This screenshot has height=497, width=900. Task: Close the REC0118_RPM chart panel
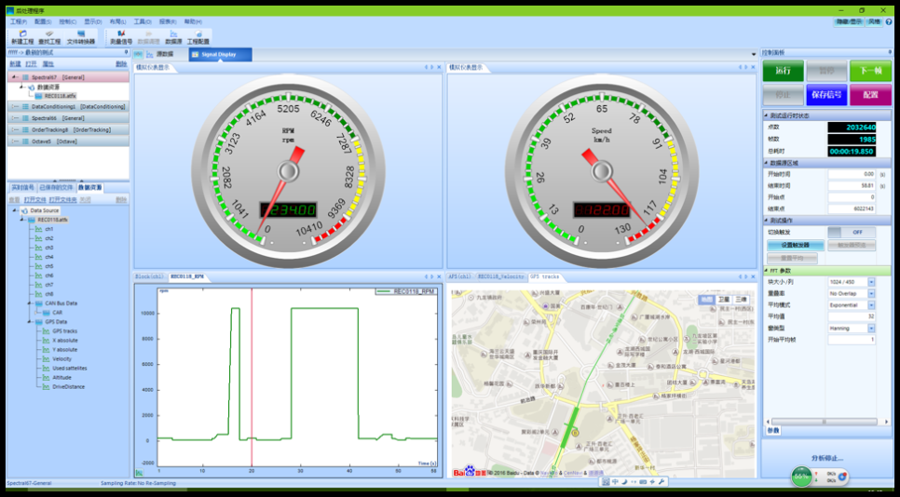(439, 276)
